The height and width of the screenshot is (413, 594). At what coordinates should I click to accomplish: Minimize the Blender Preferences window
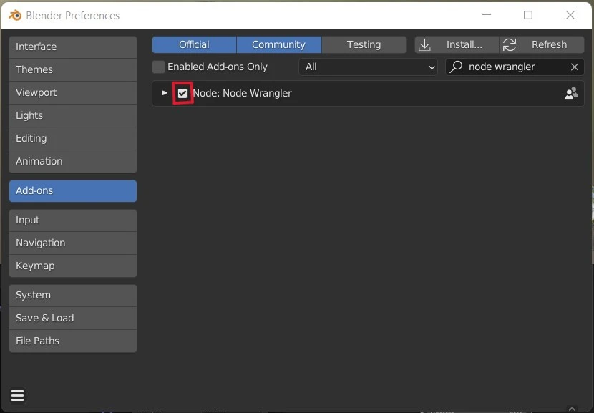(487, 15)
